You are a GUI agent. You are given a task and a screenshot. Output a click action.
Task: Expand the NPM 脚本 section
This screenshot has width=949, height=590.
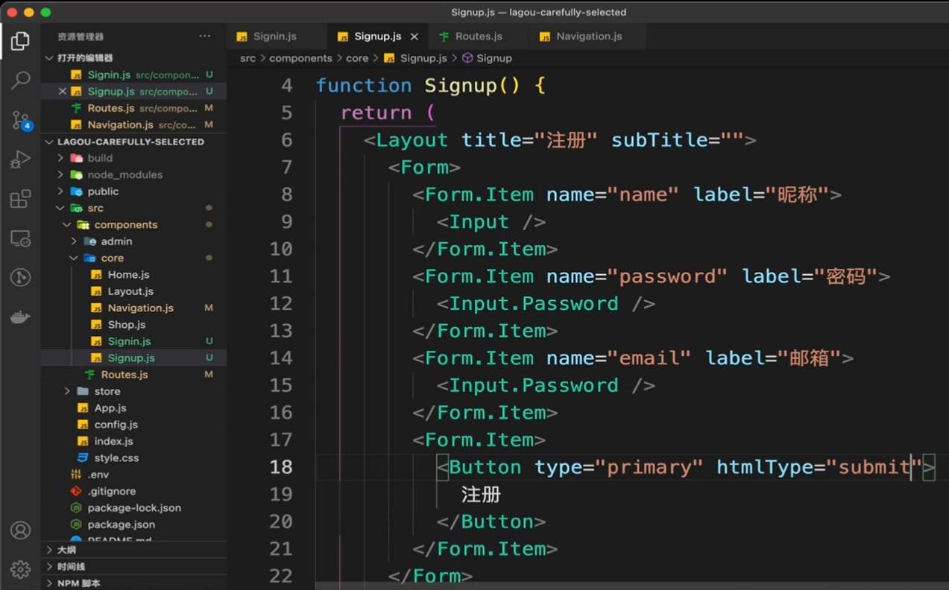(78, 583)
